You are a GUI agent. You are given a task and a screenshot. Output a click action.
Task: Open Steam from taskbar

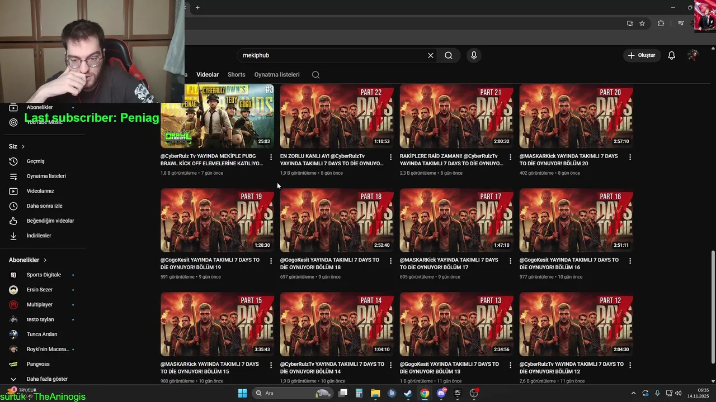pyautogui.click(x=408, y=393)
